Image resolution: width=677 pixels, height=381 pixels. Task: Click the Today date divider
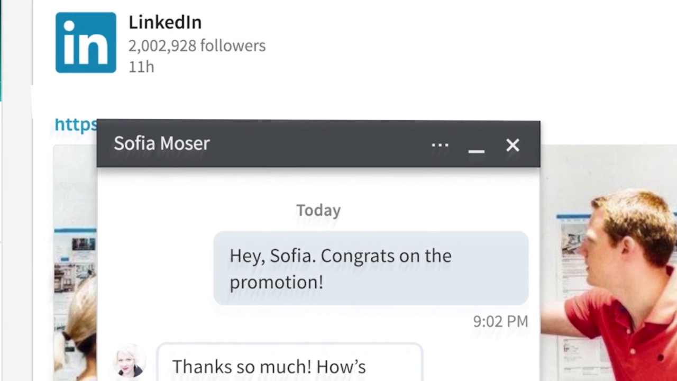(318, 210)
